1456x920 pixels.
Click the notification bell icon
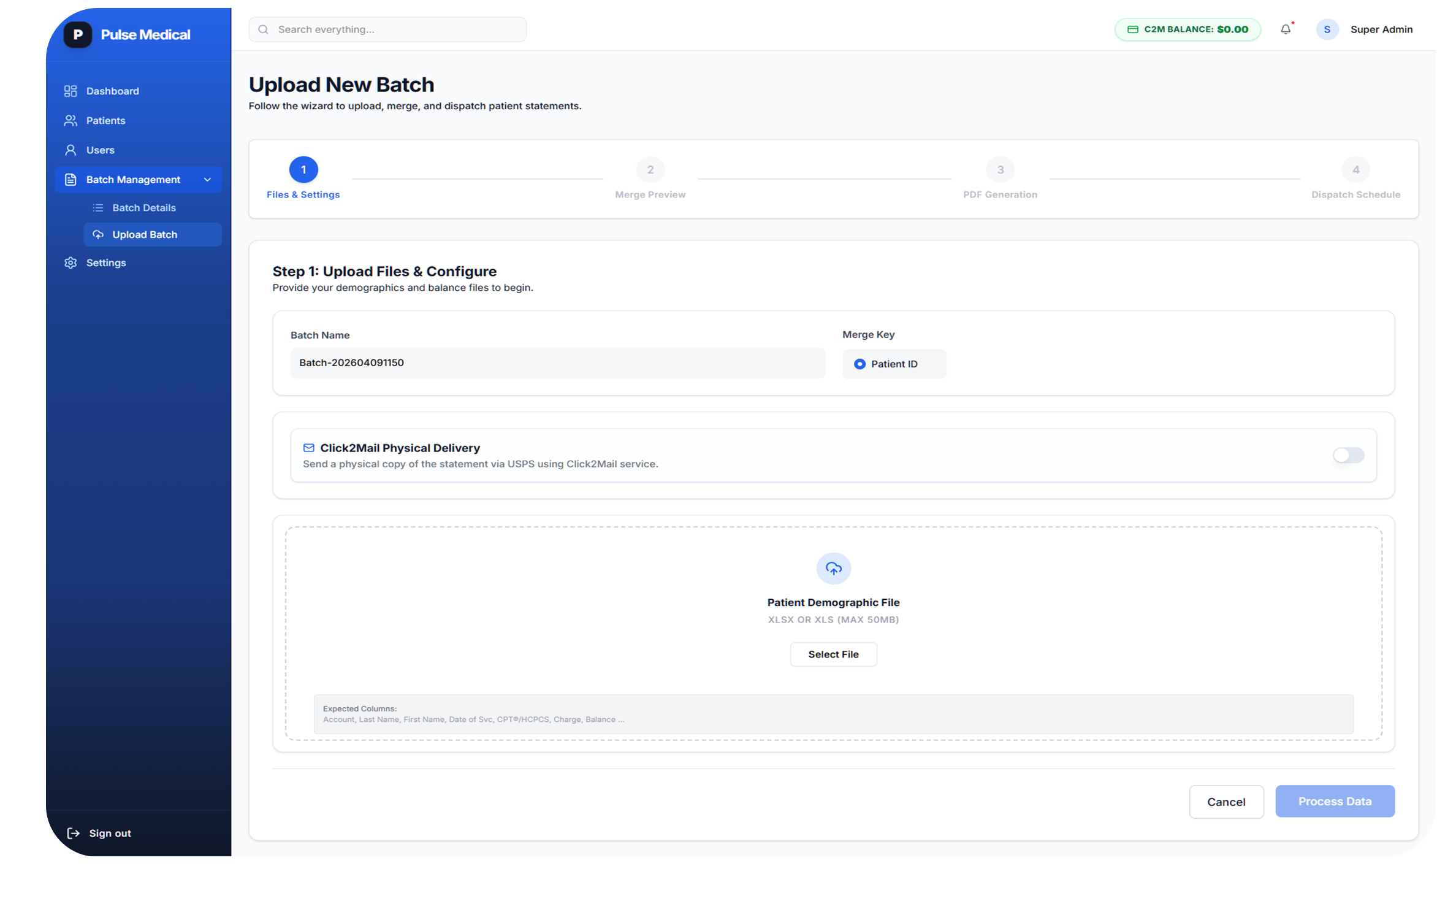pos(1285,29)
